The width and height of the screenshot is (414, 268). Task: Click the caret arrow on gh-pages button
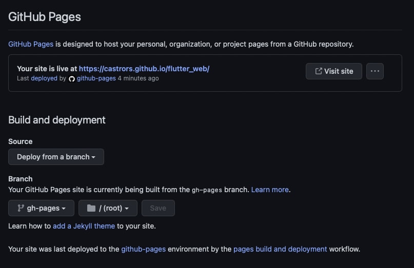pyautogui.click(x=64, y=209)
